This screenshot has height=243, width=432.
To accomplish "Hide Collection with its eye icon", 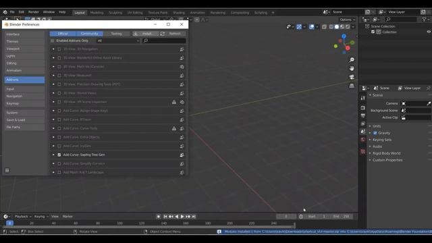I will tap(429, 32).
